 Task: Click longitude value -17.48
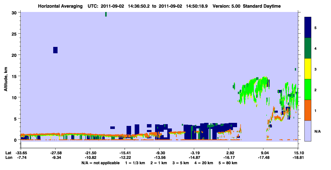coord(264,158)
